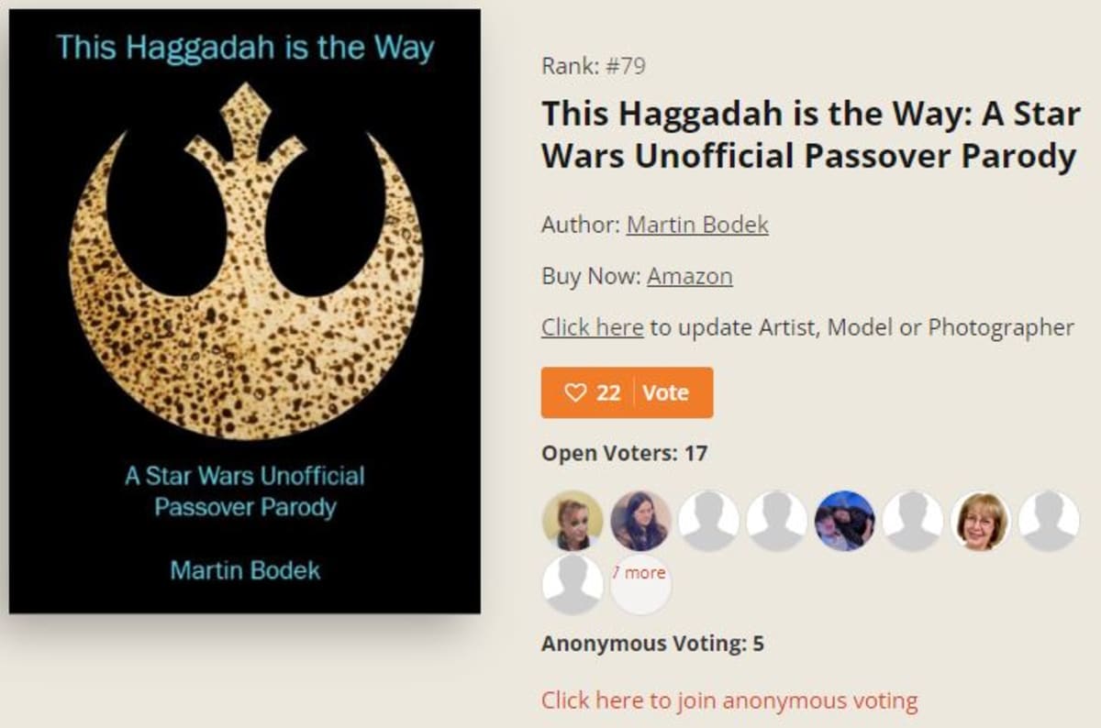Join anonymous voting via the red link
Viewport: 1101px width, 728px height.
(x=729, y=700)
